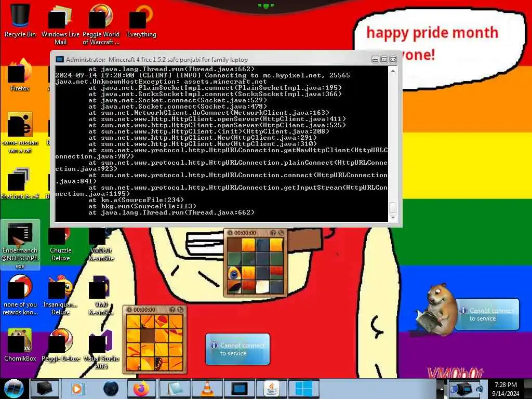Show the picture on the toucan puzzle
The height and width of the screenshot is (399, 532).
273,233
